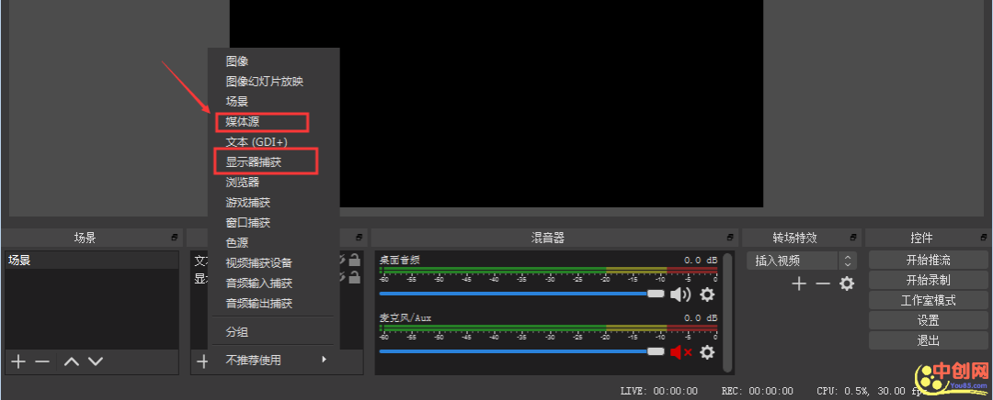
Task: Toggle lock on the first source
Action: pyautogui.click(x=354, y=261)
